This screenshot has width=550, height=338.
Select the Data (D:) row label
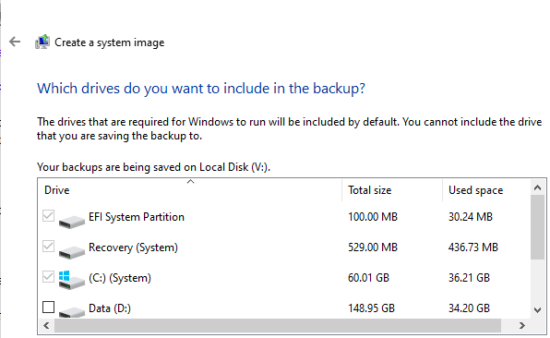(x=110, y=308)
